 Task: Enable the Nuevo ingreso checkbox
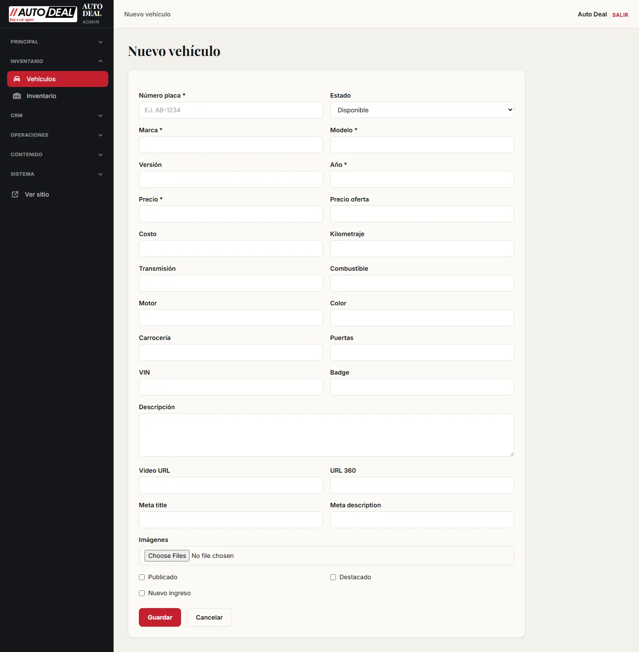point(142,593)
